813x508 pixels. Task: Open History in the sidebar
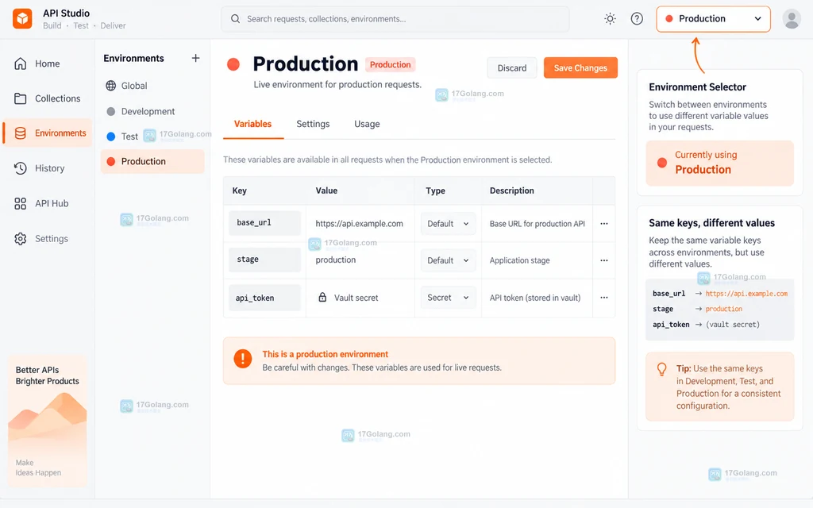point(48,168)
